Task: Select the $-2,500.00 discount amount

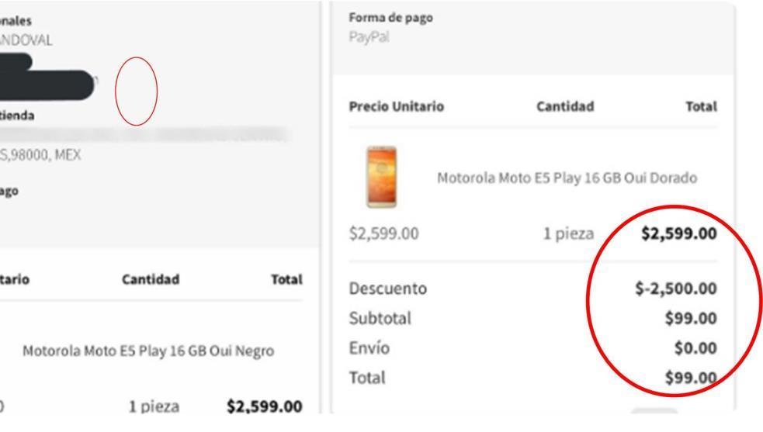Action: point(675,289)
